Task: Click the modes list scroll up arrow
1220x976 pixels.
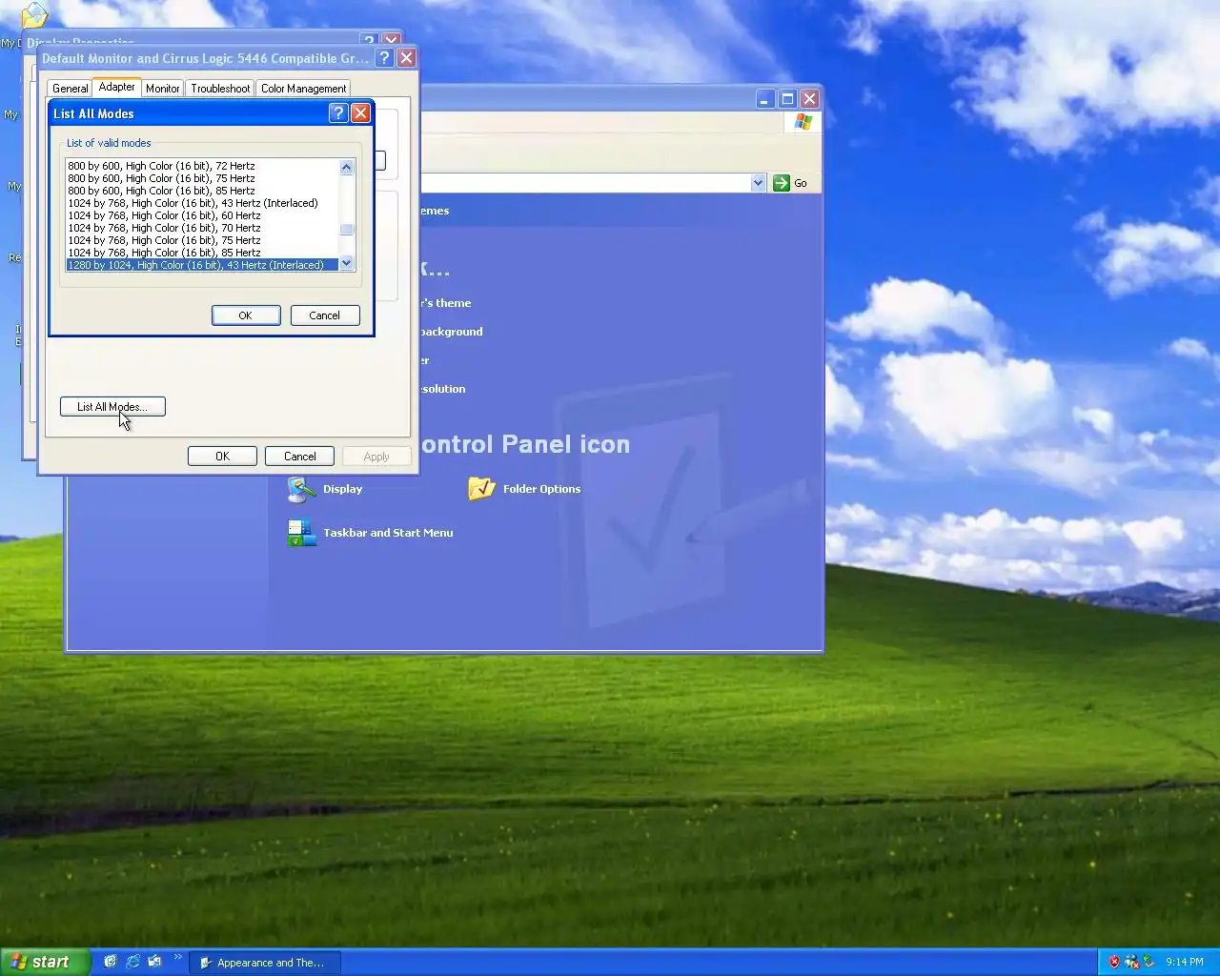Action: [x=347, y=167]
